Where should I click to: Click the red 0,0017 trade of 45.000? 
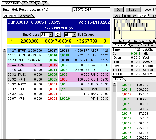(136, 94)
